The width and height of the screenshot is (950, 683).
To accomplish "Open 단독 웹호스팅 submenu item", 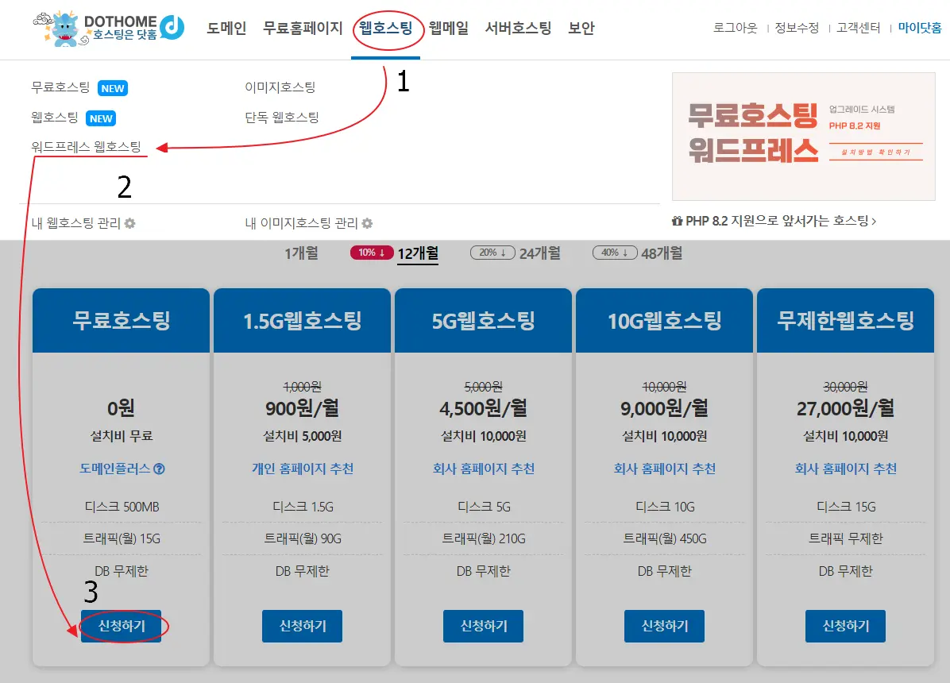I will point(282,117).
